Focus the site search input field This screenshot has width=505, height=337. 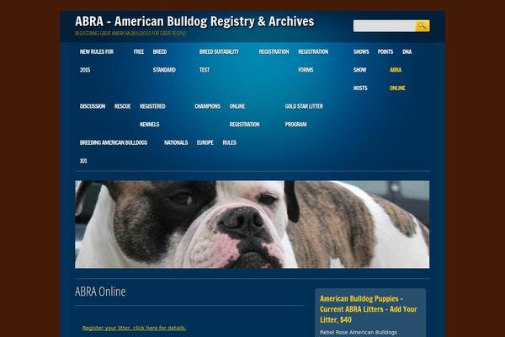385,26
